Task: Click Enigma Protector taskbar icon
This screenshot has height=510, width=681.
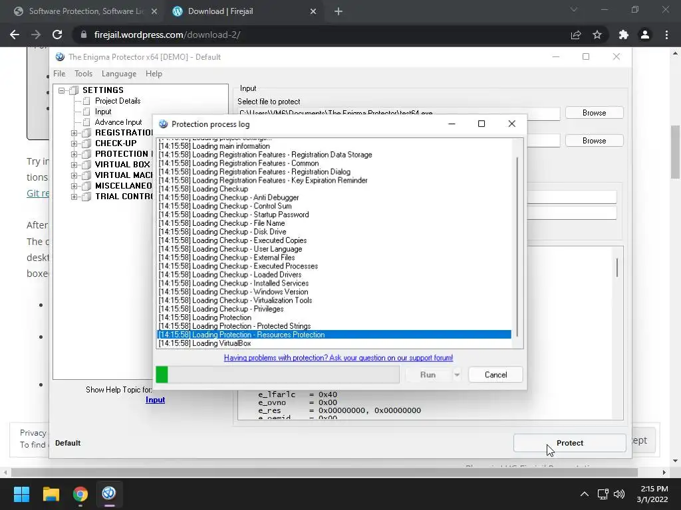Action: [108, 493]
